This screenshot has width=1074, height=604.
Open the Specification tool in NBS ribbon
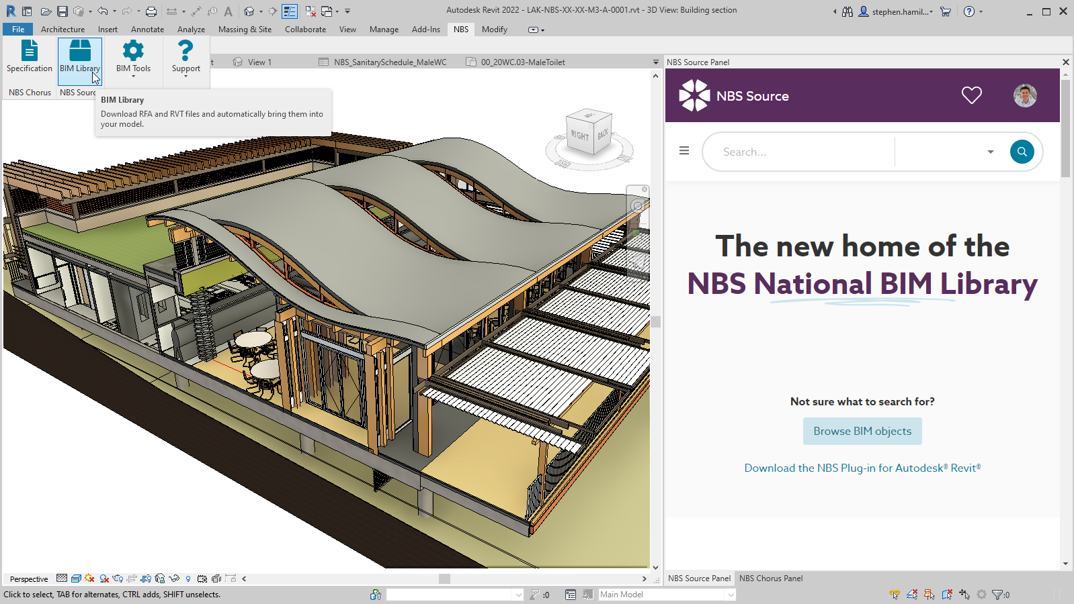click(x=29, y=57)
